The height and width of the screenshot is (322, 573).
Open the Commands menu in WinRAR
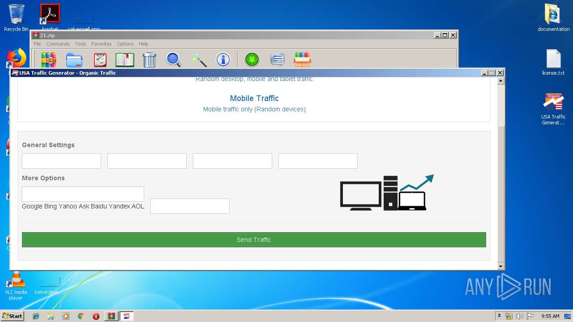click(58, 44)
